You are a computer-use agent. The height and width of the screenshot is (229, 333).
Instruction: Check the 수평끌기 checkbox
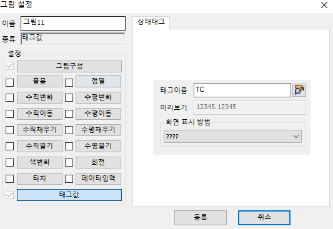(x=69, y=146)
